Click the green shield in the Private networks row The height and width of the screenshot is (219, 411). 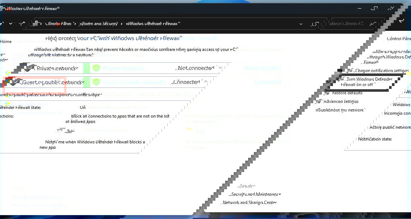pyautogui.click(x=96, y=68)
